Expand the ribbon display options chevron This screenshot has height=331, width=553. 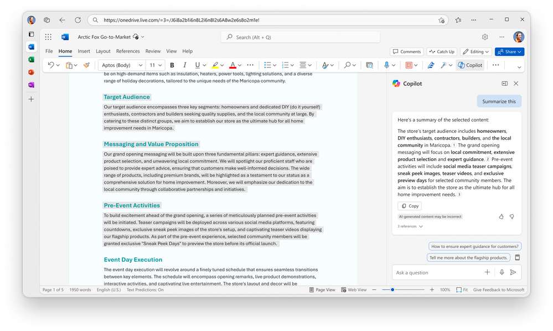tap(519, 67)
